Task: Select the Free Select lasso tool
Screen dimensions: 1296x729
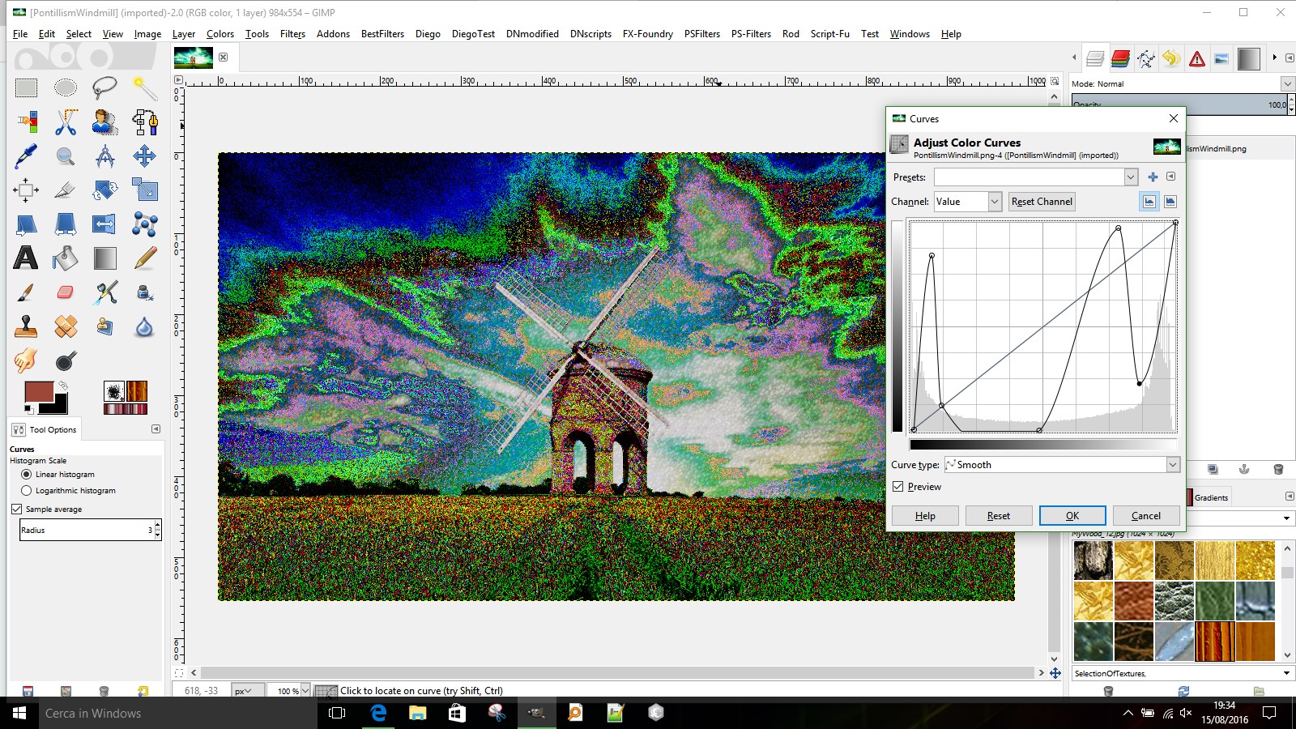Action: click(x=104, y=87)
